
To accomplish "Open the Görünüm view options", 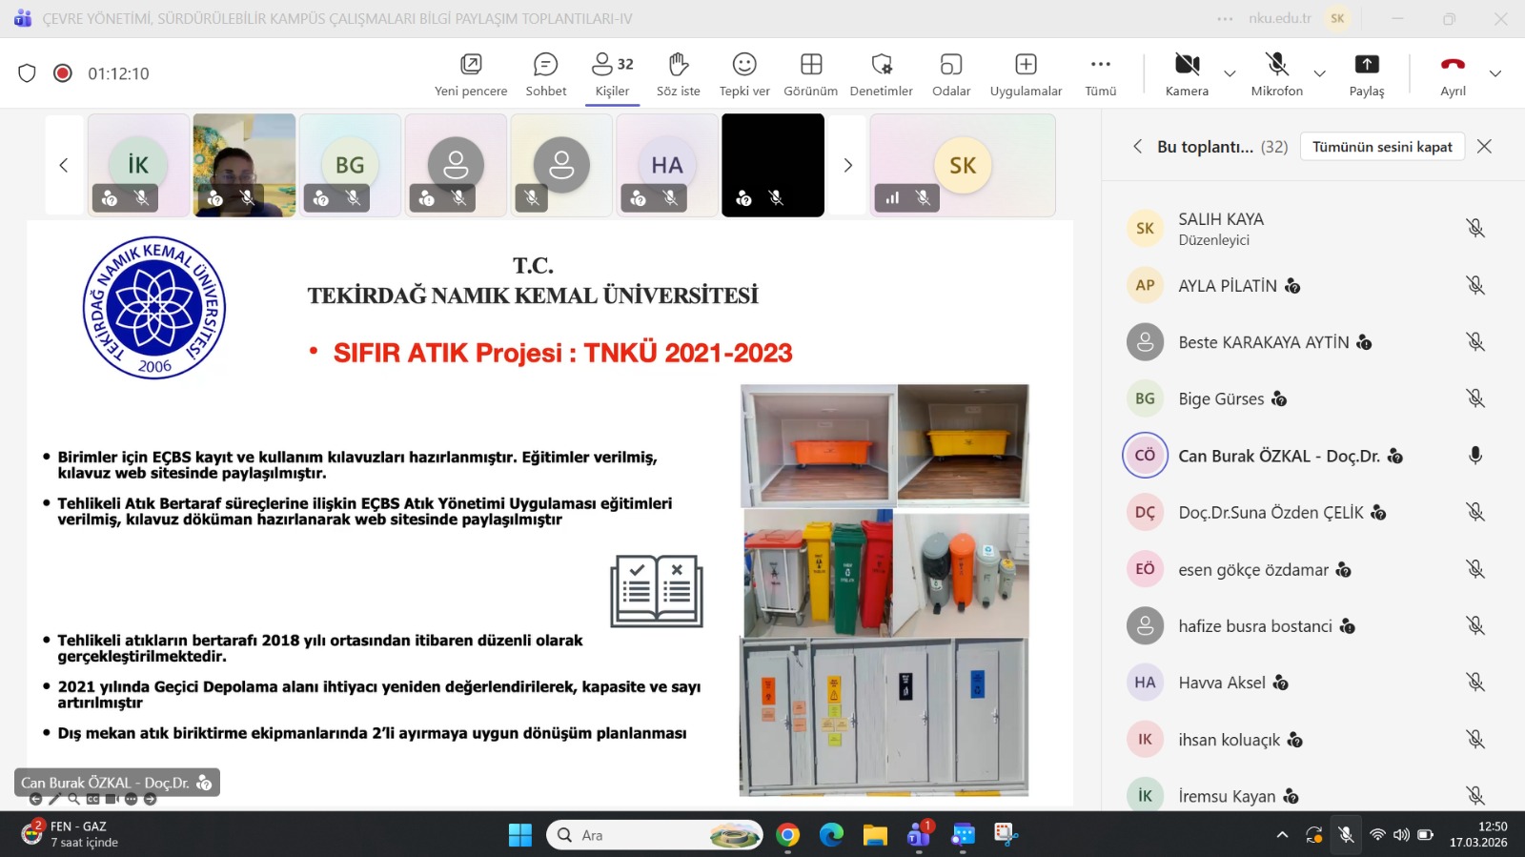I will [811, 74].
